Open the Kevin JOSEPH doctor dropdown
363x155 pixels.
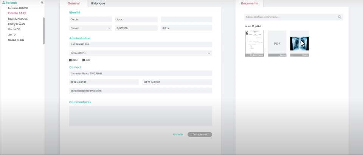(141, 53)
